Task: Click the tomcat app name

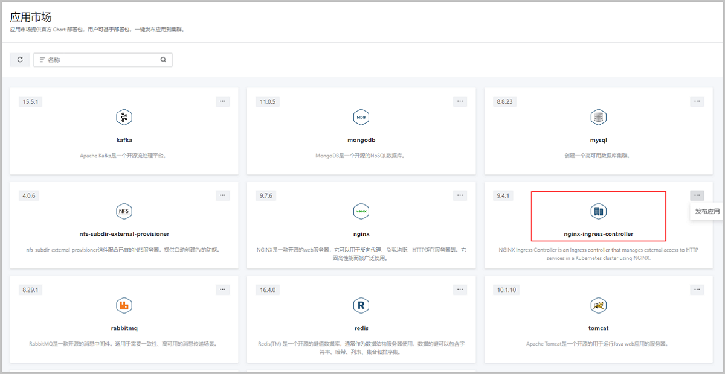Action: click(x=599, y=328)
